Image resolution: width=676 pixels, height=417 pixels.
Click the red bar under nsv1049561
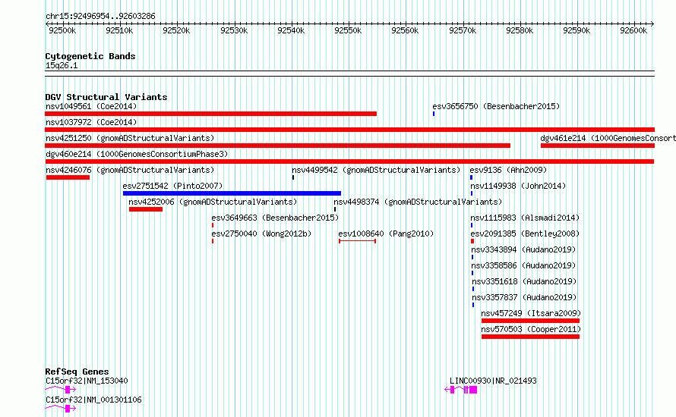[x=211, y=114]
